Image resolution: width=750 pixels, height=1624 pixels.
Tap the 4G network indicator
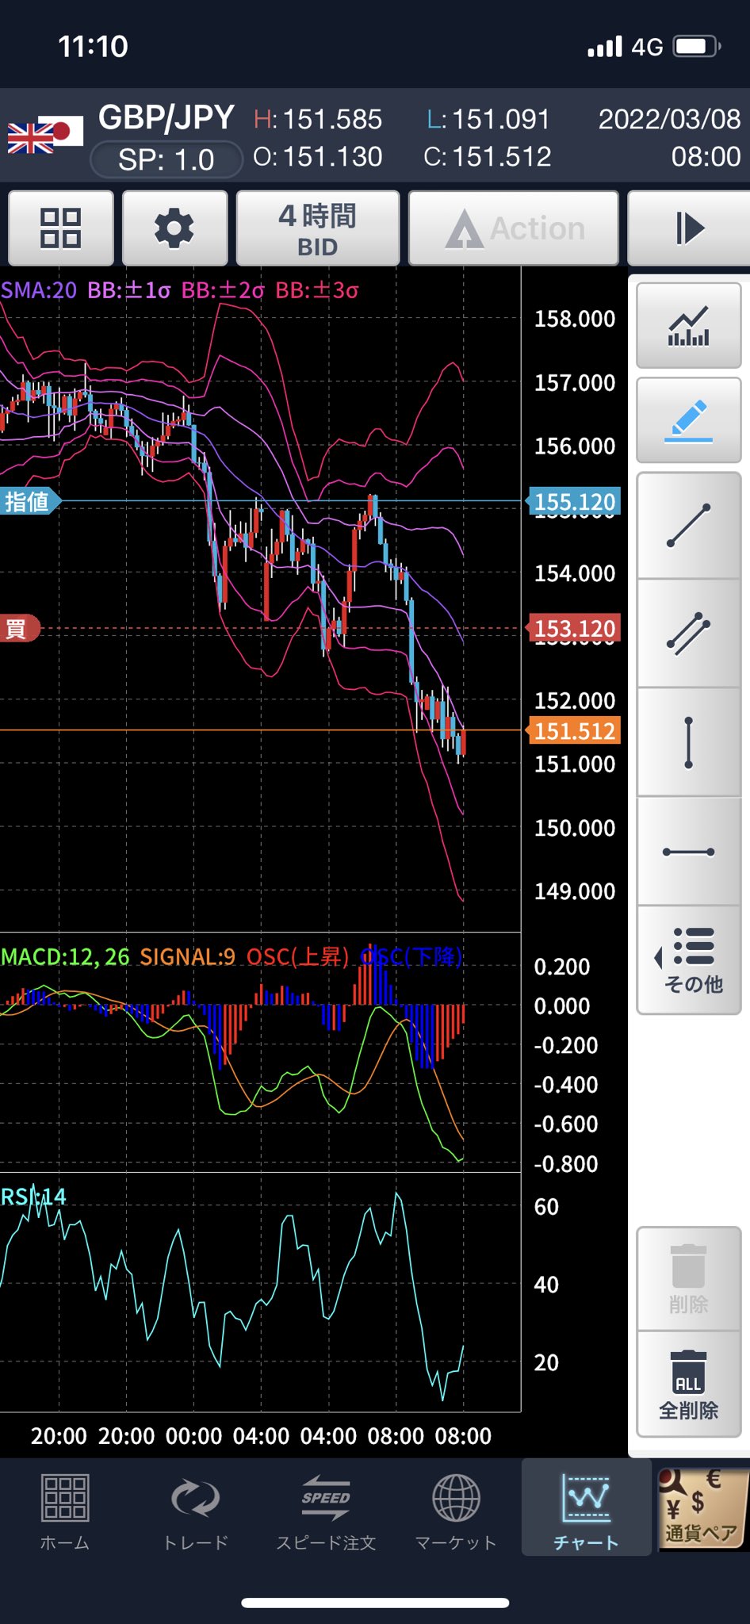click(x=647, y=48)
